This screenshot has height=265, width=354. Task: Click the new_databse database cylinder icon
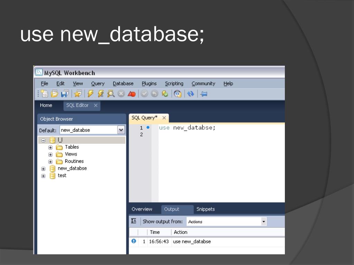point(53,168)
